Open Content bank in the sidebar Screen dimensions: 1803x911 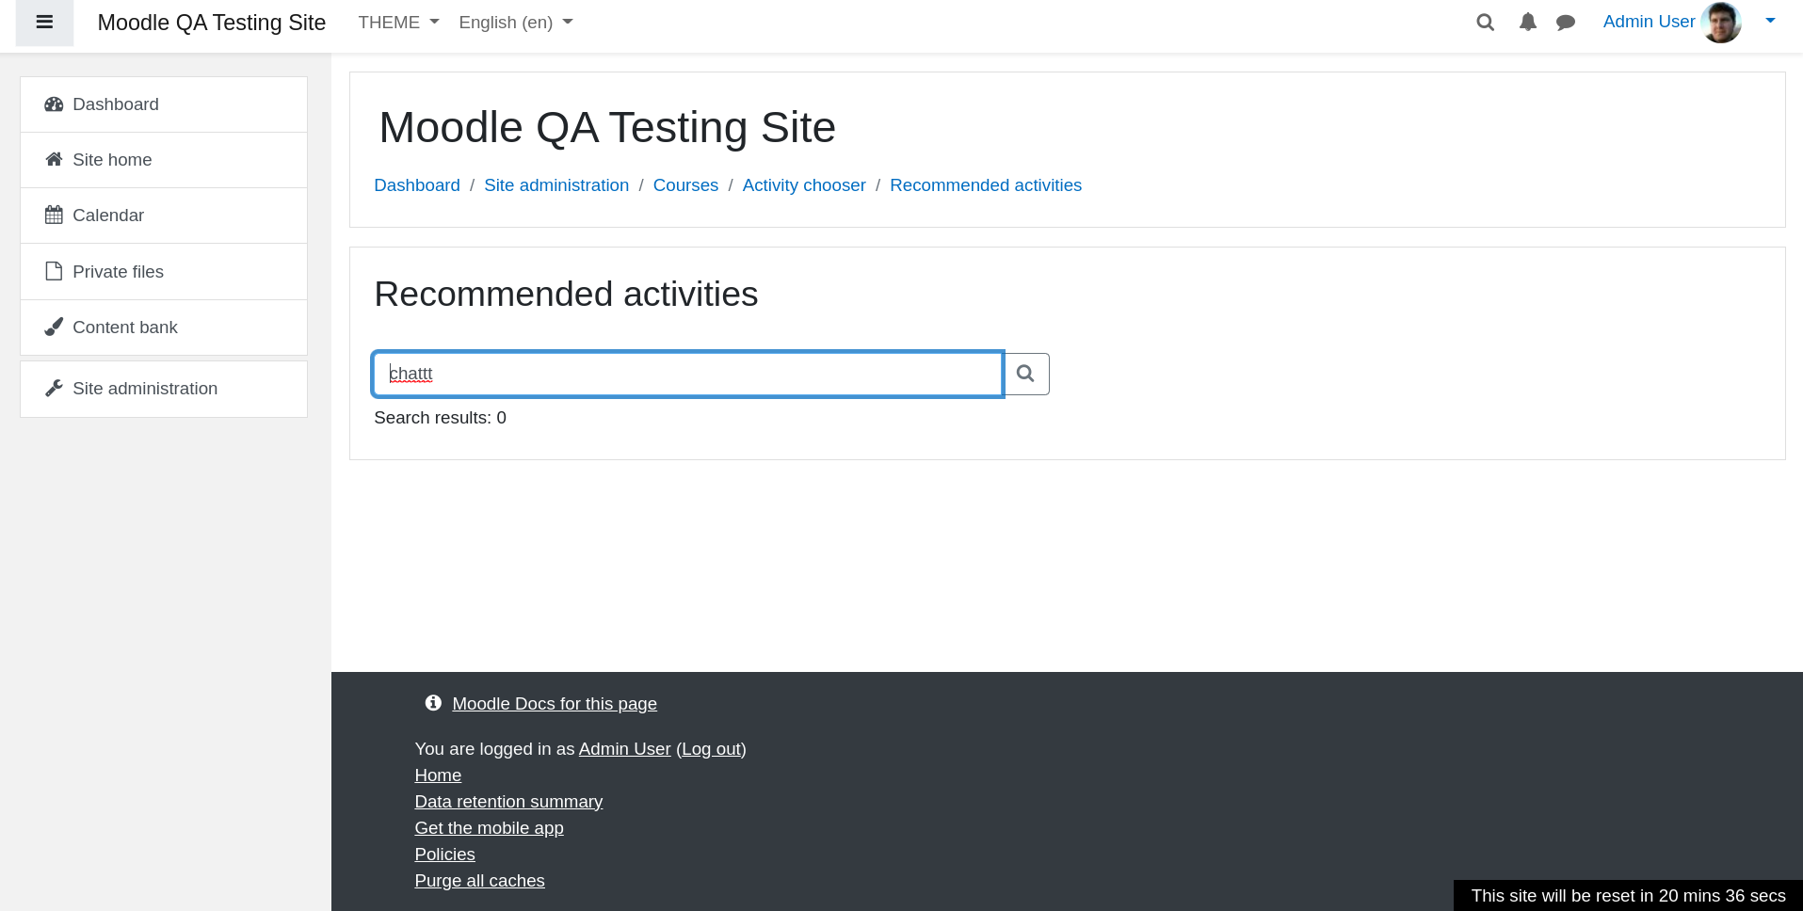point(164,328)
